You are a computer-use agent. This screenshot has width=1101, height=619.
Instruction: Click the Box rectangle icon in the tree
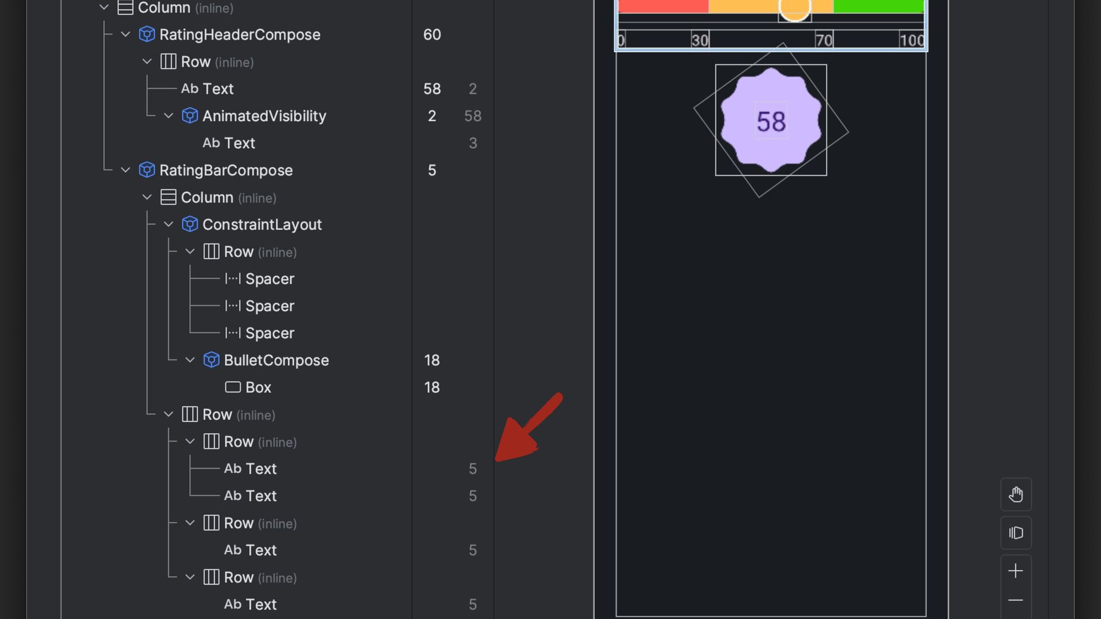point(233,387)
